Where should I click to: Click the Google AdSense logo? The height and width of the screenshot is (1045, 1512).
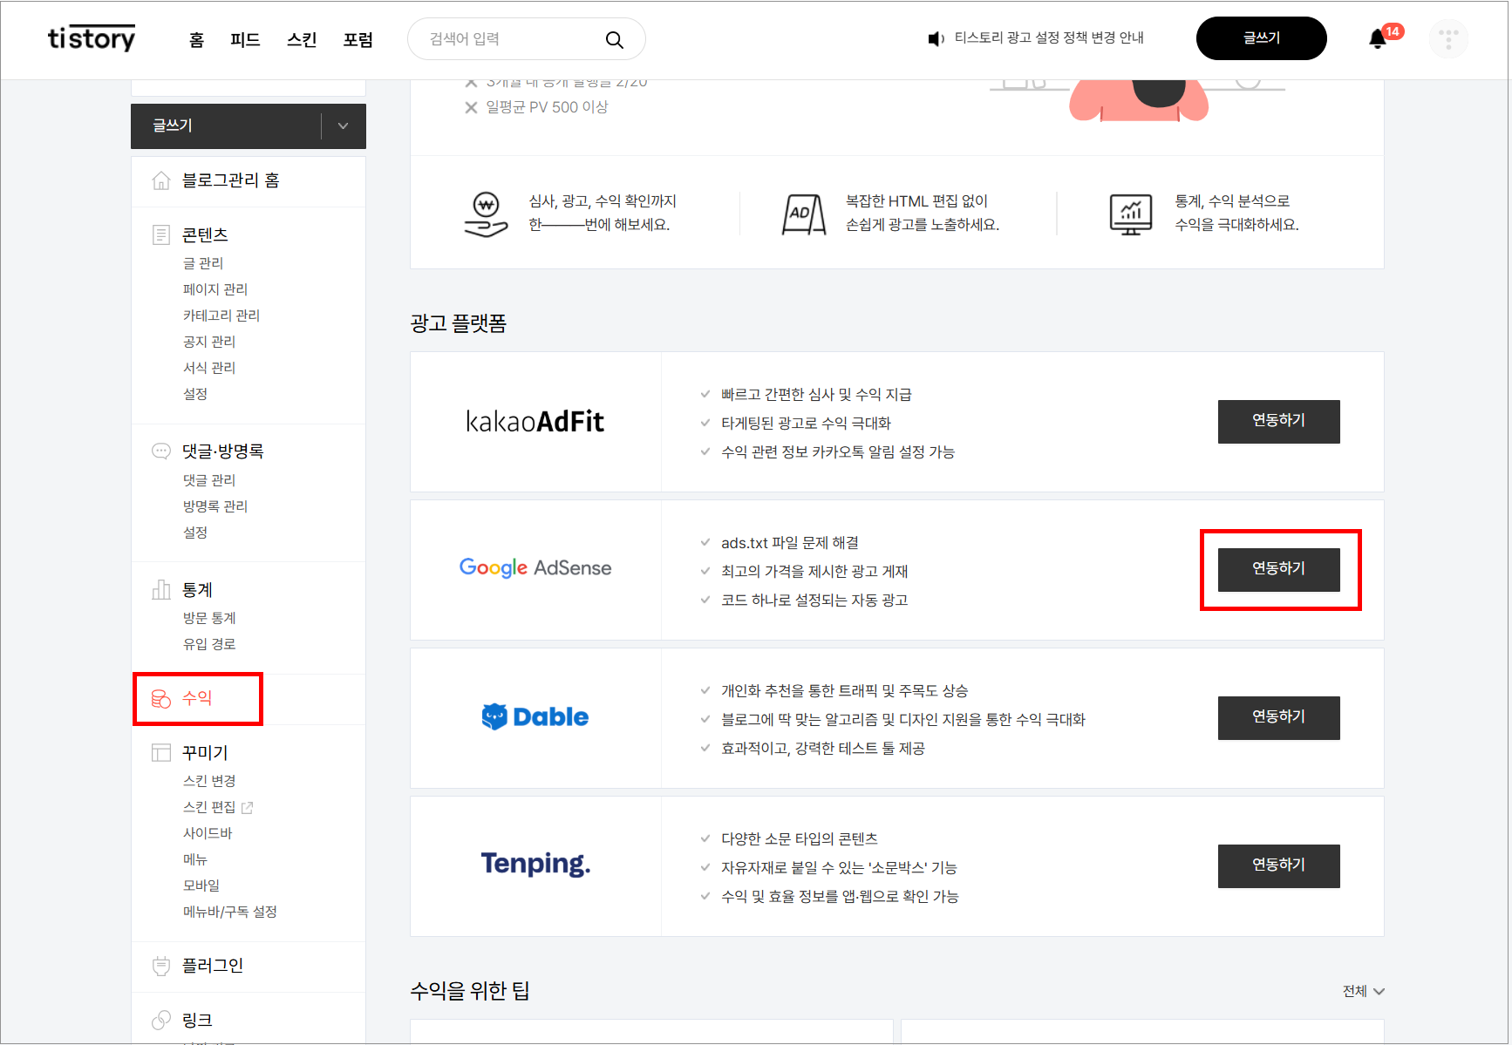coord(535,568)
